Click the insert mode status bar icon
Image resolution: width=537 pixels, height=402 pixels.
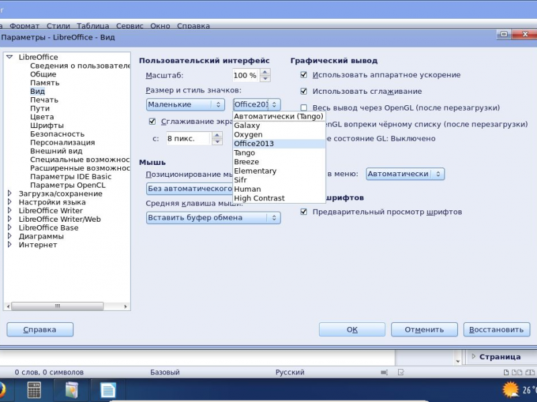384,373
